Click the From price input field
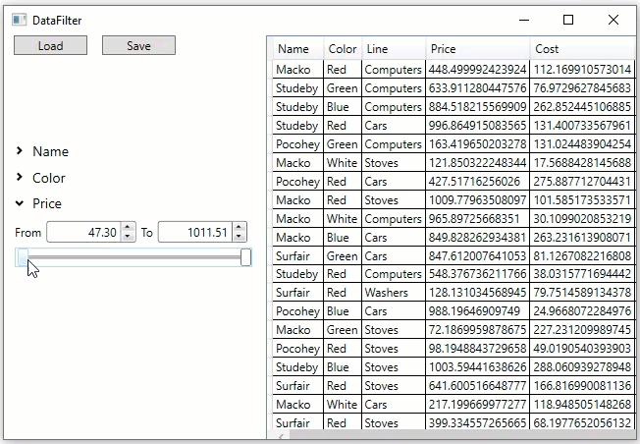 click(x=83, y=233)
